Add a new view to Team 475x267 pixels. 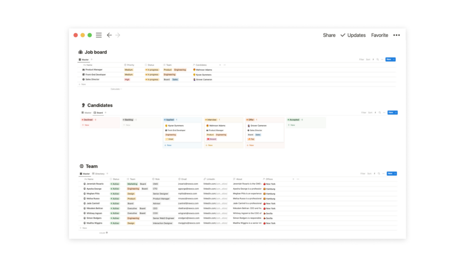[107, 174]
